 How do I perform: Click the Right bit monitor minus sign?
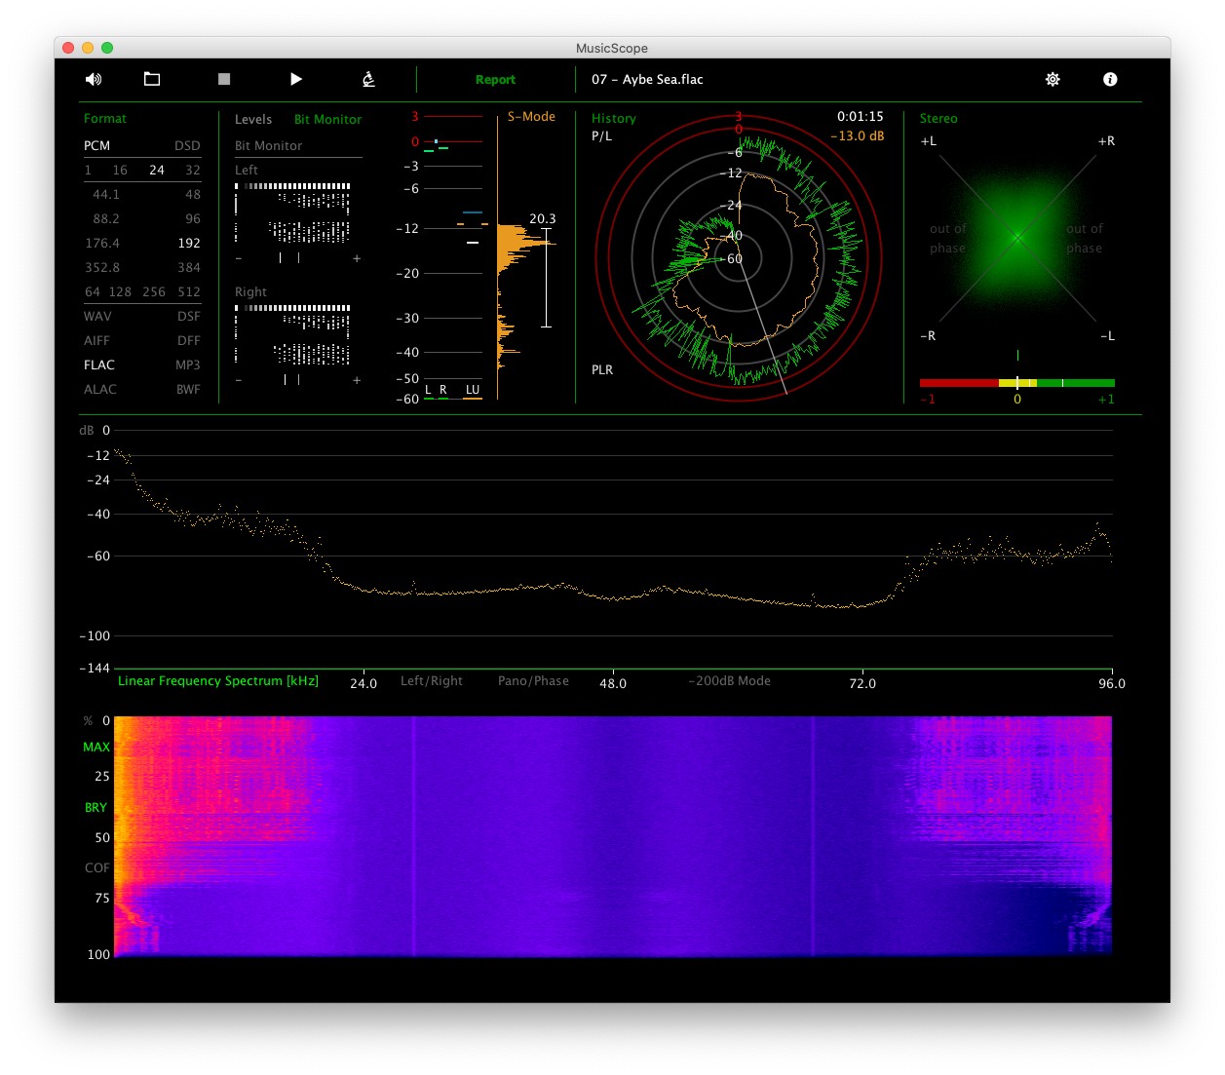pos(239,380)
